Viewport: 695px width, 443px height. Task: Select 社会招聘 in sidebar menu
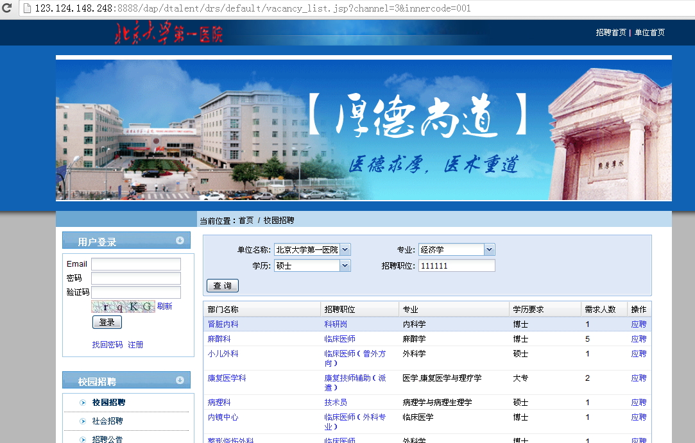tap(107, 421)
